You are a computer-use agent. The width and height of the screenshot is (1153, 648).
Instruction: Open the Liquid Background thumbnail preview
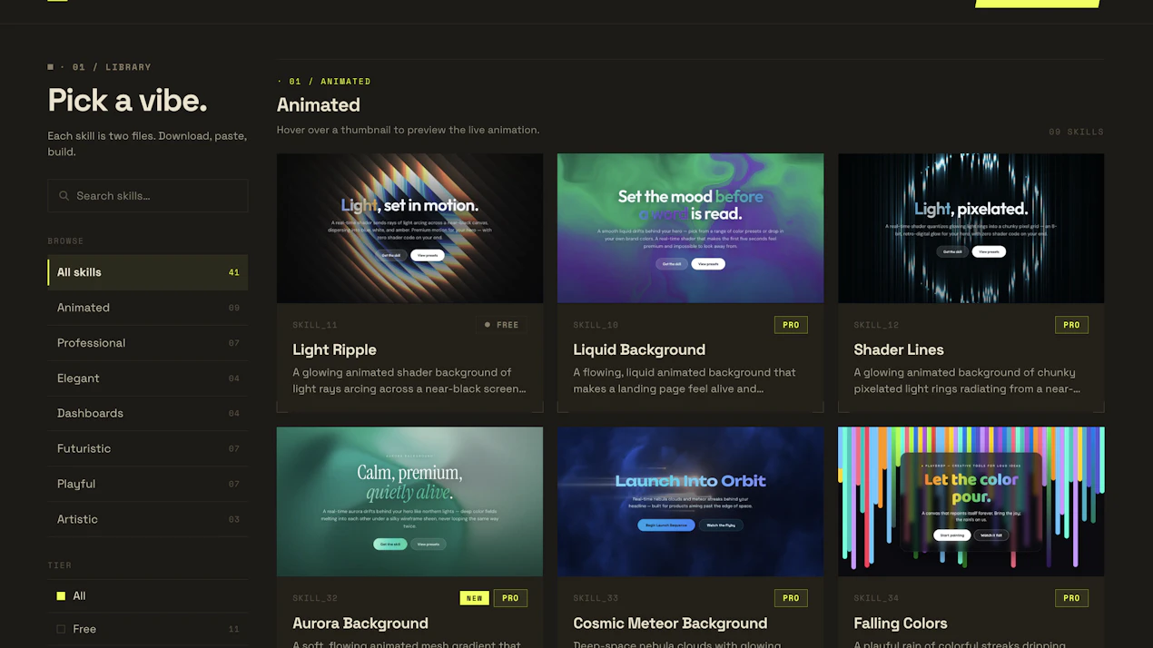[690, 228]
